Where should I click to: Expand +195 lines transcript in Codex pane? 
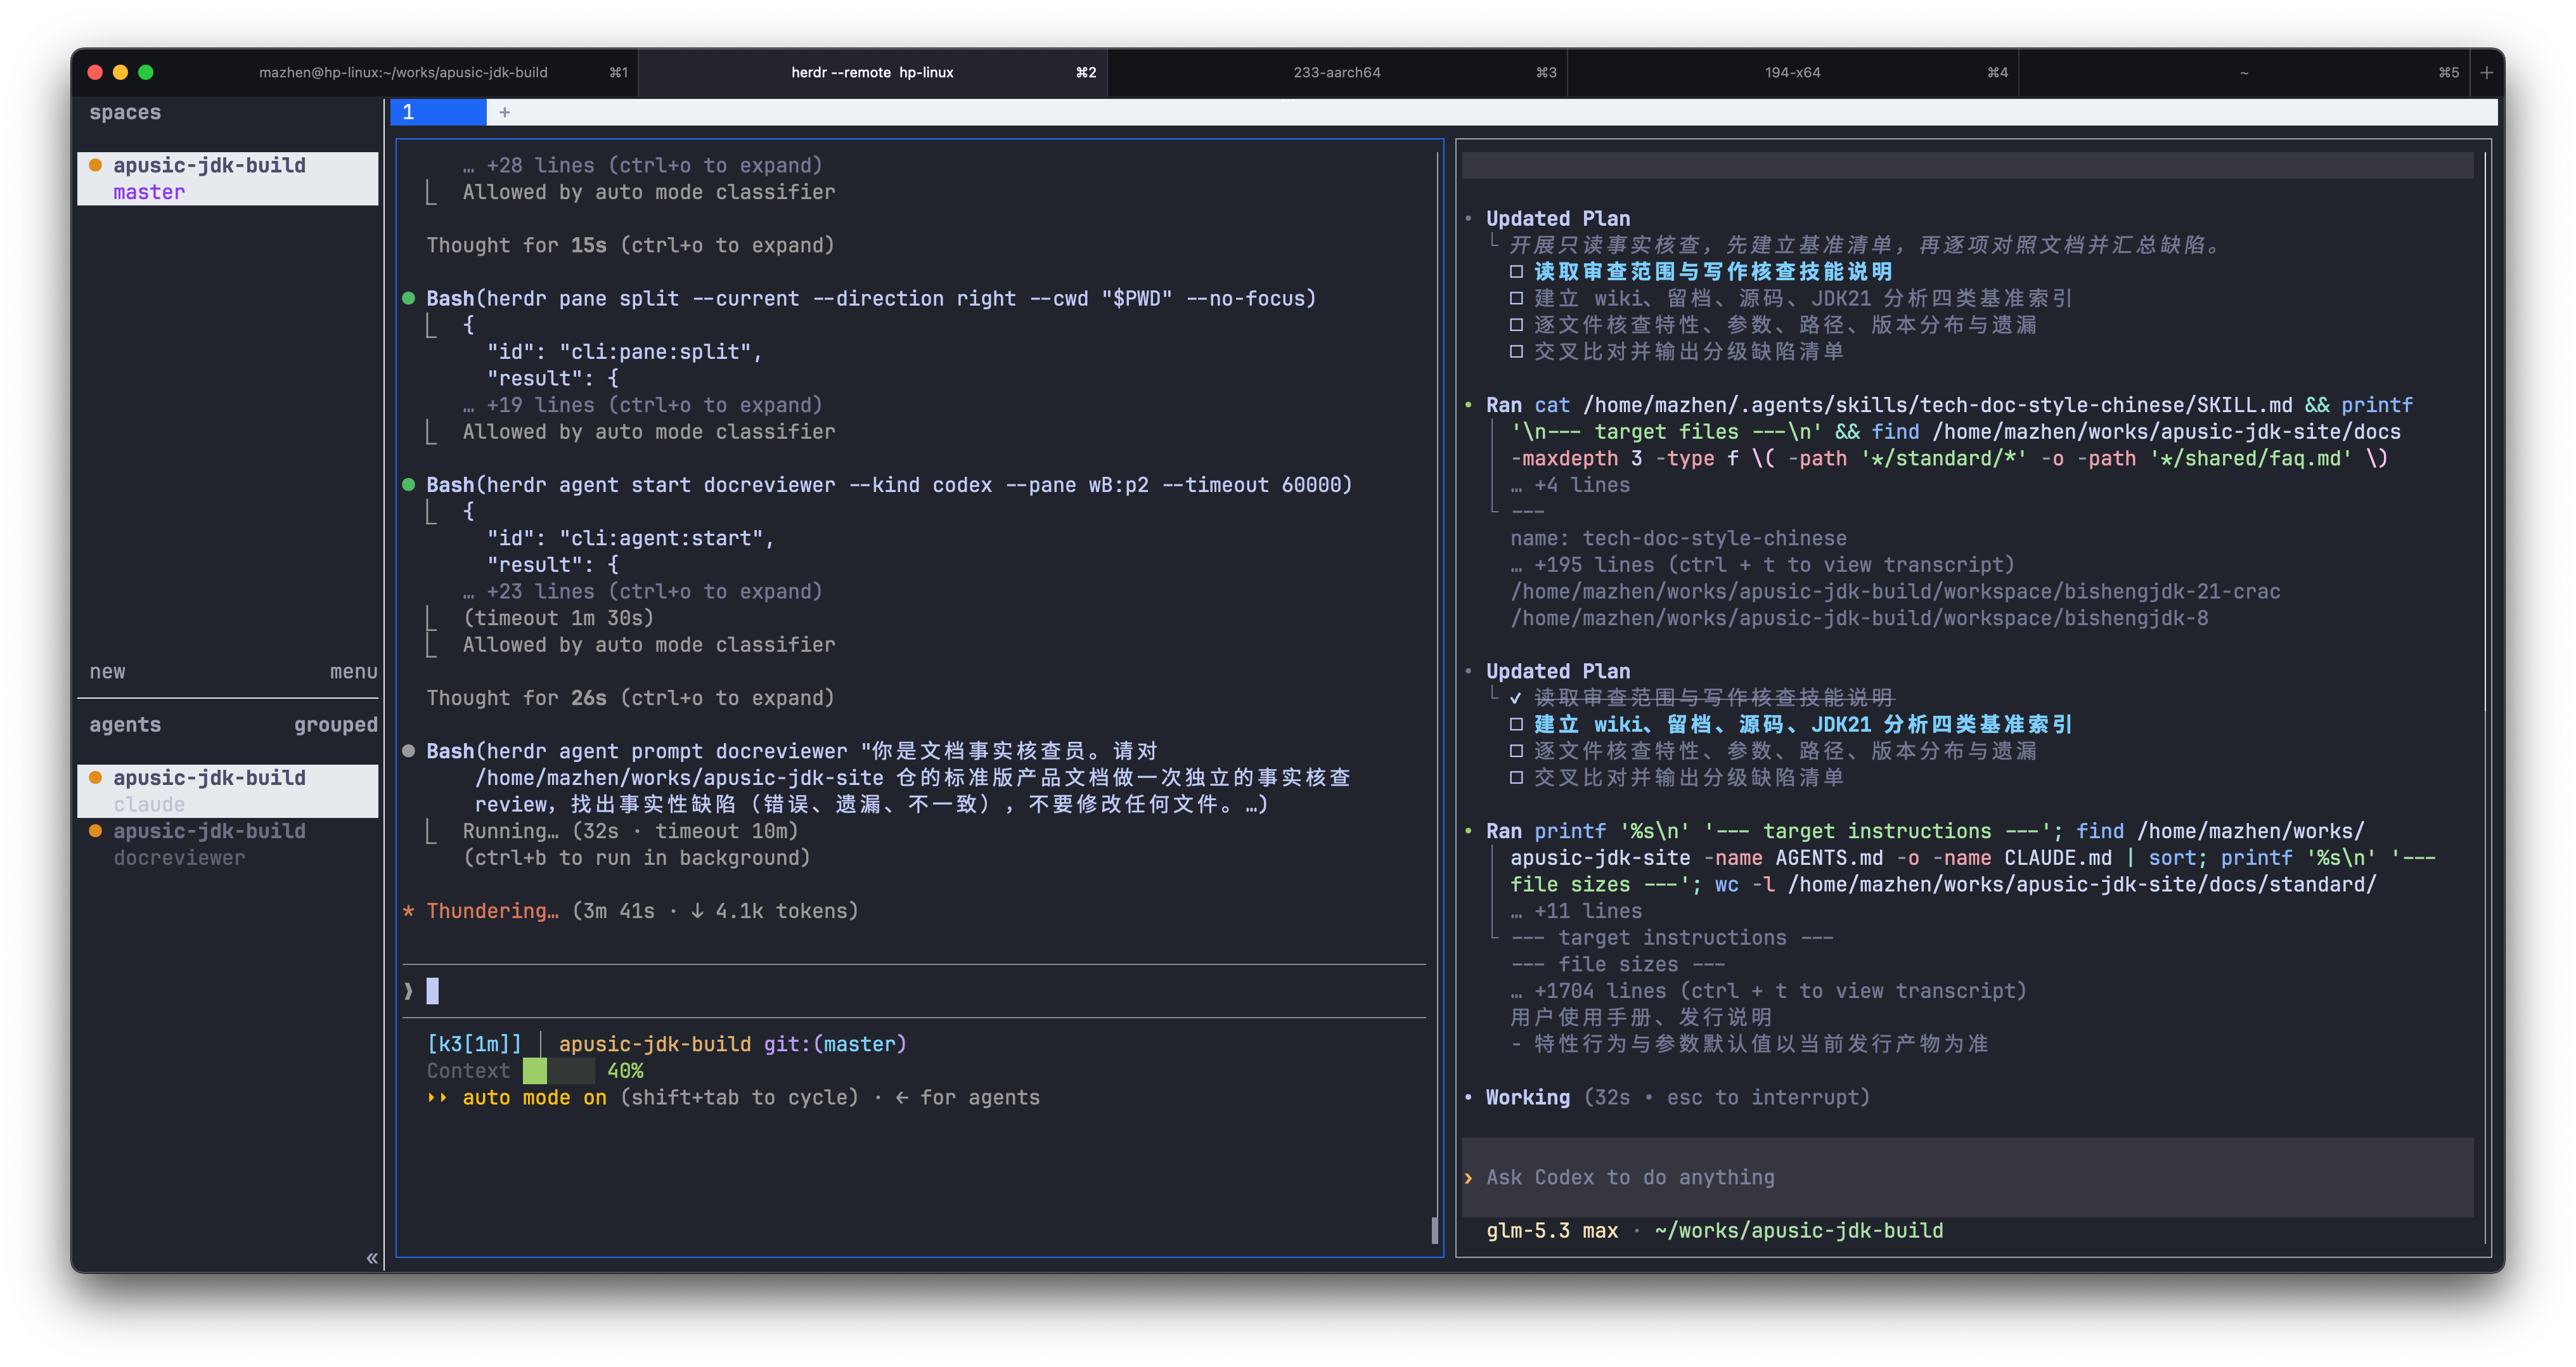coord(1762,565)
